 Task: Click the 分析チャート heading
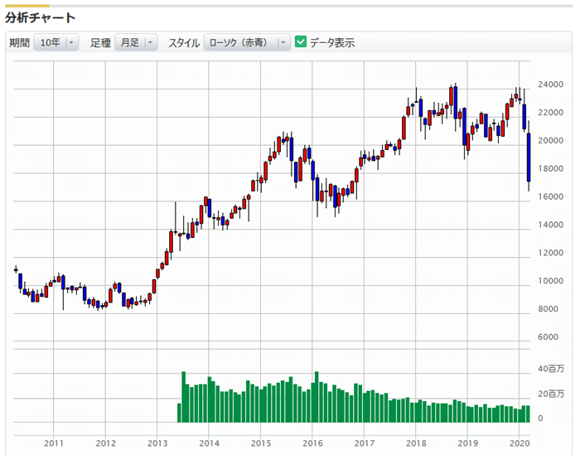tap(41, 17)
